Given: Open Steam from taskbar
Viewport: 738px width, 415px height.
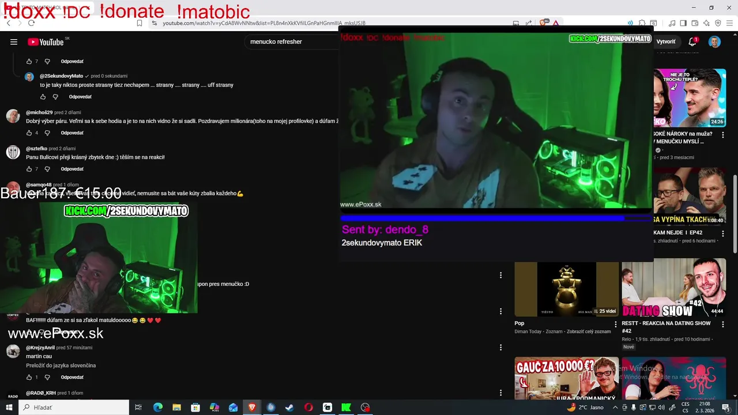Looking at the screenshot, I should tap(289, 408).
